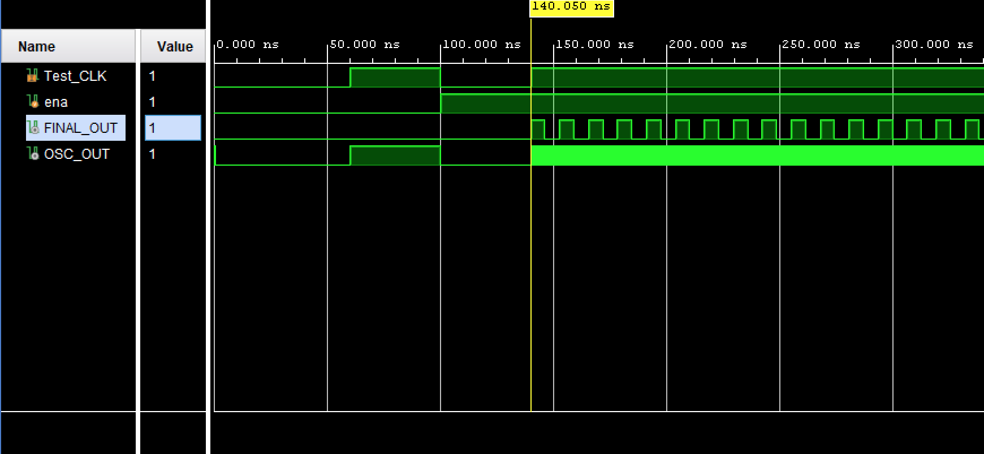Click the 100.000 ns ruler label
984x454 pixels.
pos(482,44)
